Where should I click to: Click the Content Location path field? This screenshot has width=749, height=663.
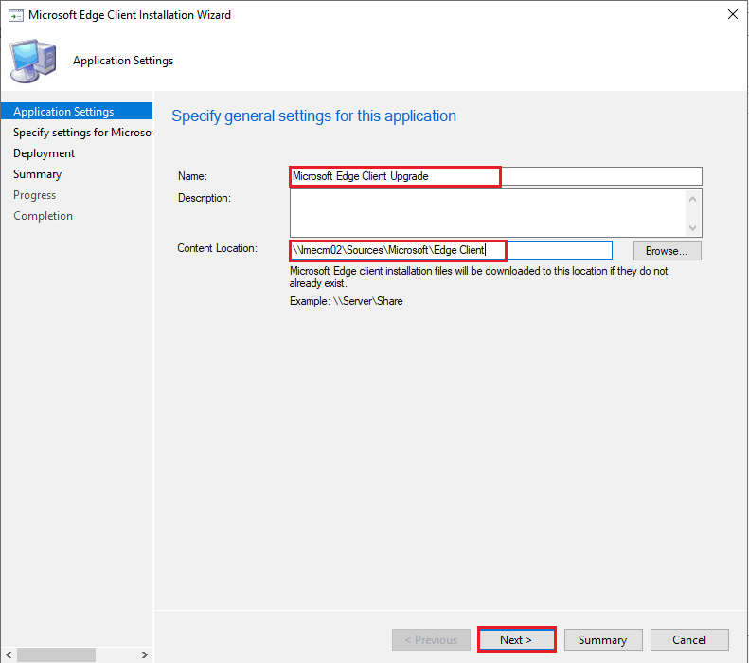coord(451,250)
